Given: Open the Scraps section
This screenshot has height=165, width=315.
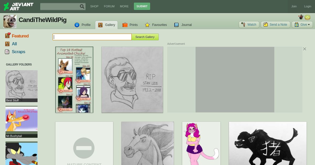Looking at the screenshot, I should 18,52.
